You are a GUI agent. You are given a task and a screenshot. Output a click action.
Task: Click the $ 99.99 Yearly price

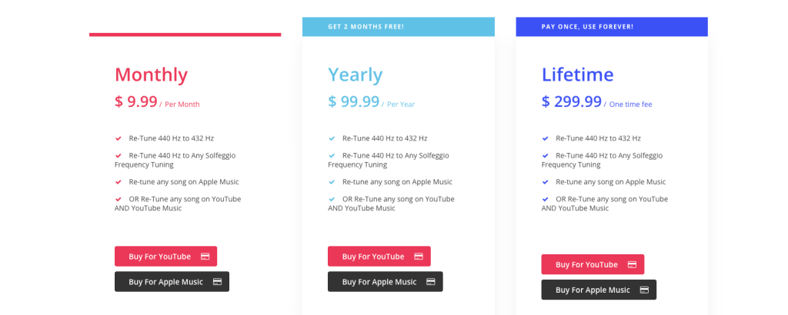click(x=354, y=101)
